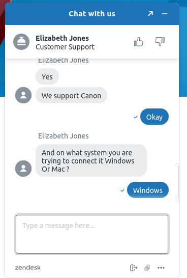Rate chat with thumbs down icon
The width and height of the screenshot is (187, 278).
pos(160,42)
